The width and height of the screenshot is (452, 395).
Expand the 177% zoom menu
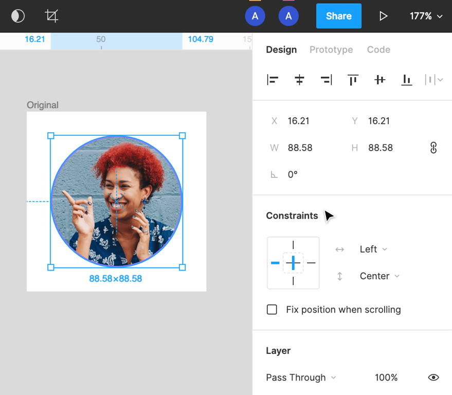426,16
